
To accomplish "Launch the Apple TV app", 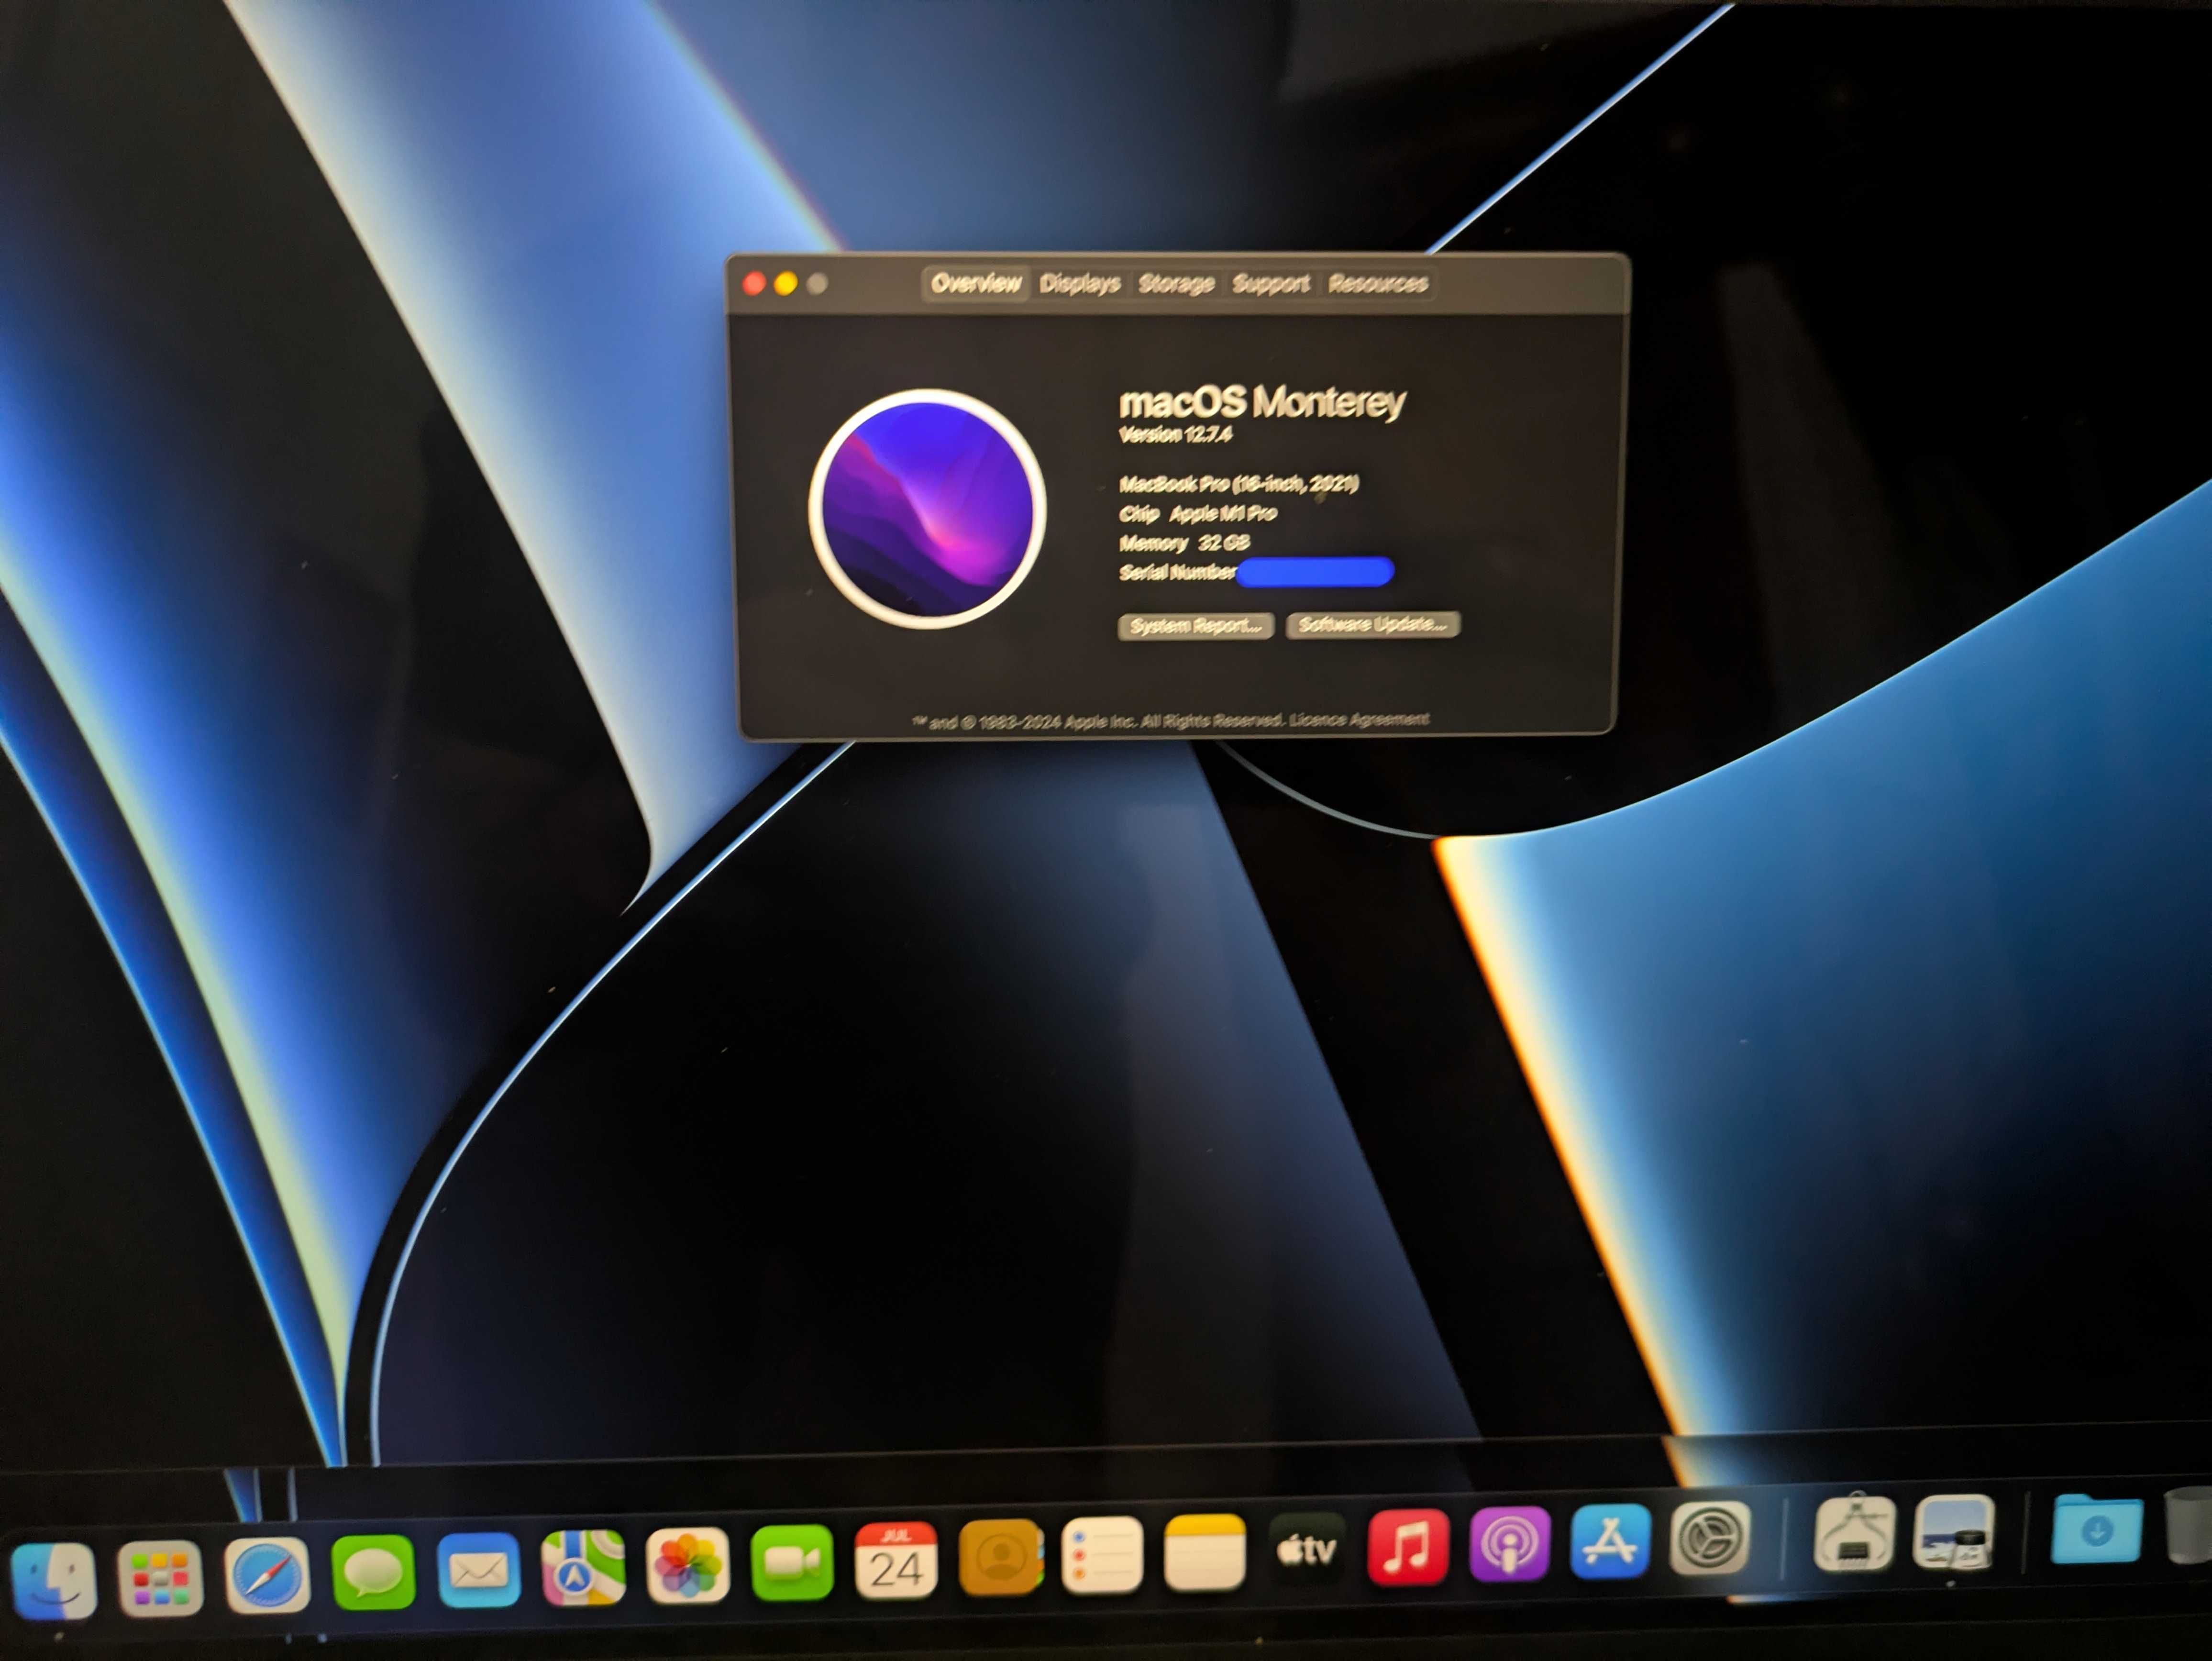I will (1307, 1549).
